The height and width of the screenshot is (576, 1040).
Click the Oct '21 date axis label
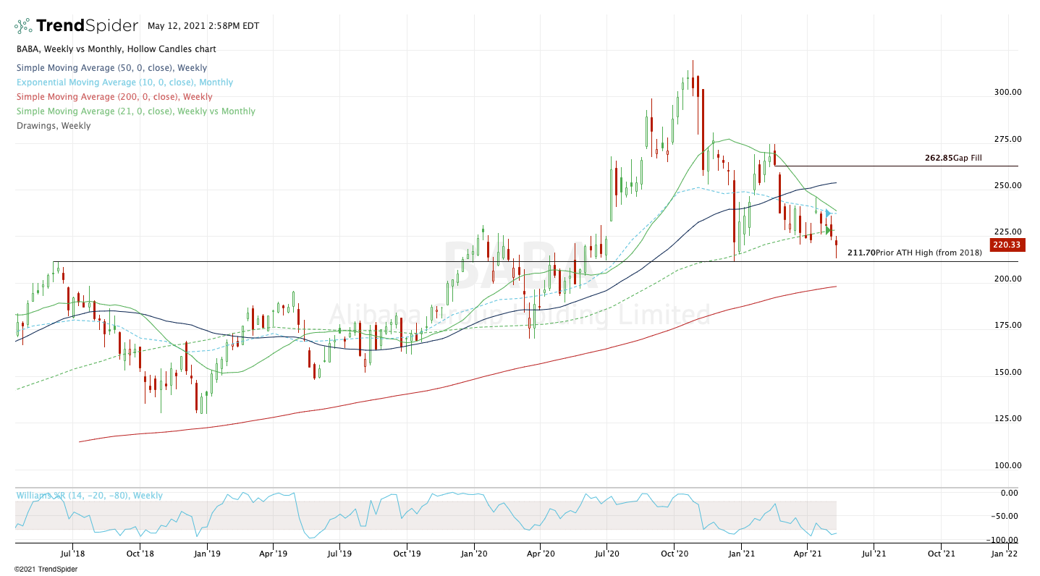click(x=940, y=554)
